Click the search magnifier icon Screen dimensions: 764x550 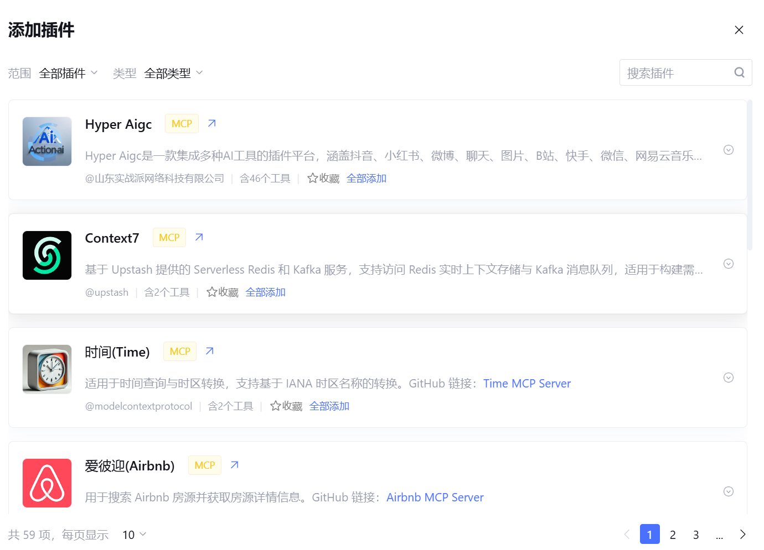[739, 72]
